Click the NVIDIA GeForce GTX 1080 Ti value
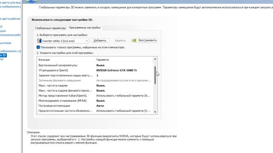The image size is (273, 153). point(116,70)
